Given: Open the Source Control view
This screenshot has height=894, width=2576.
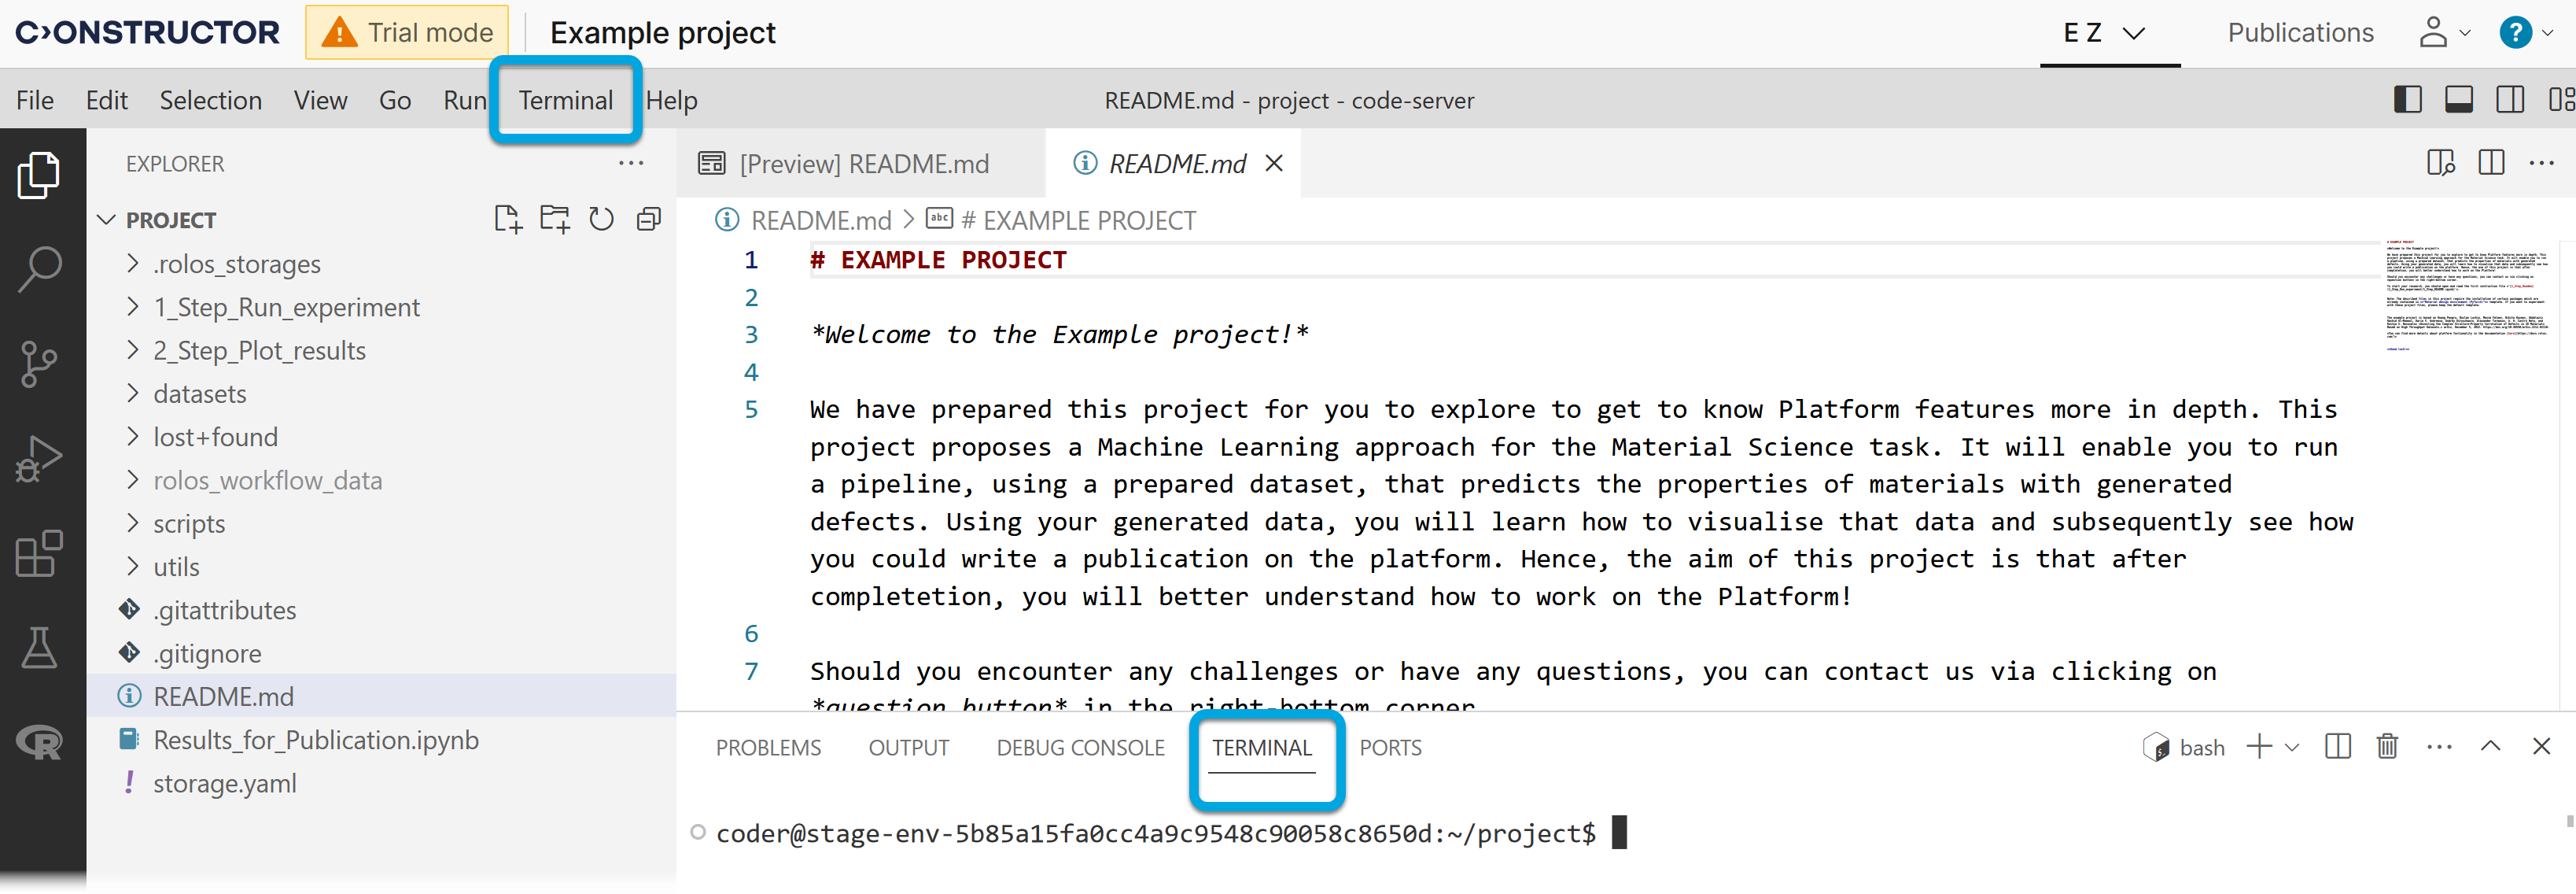Looking at the screenshot, I should [x=40, y=363].
